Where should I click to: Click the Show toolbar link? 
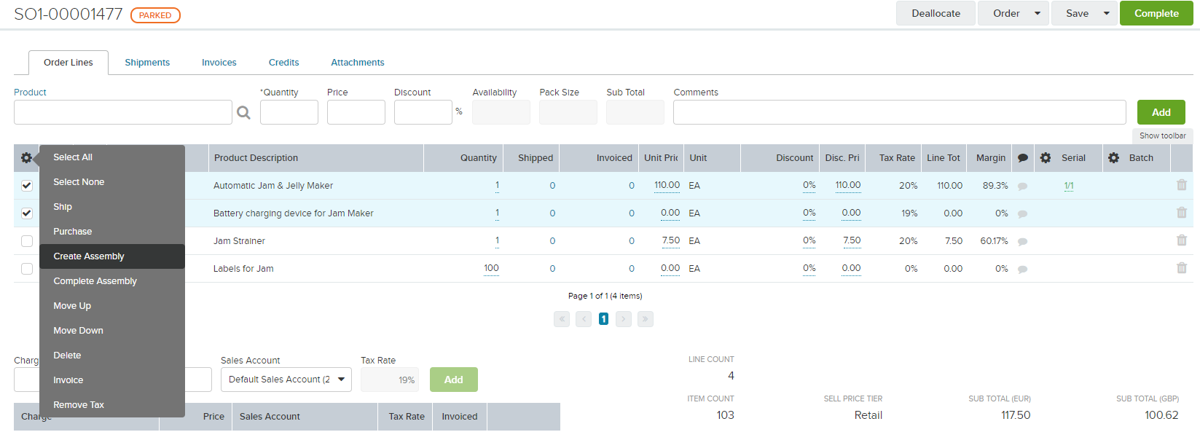[x=1162, y=136]
